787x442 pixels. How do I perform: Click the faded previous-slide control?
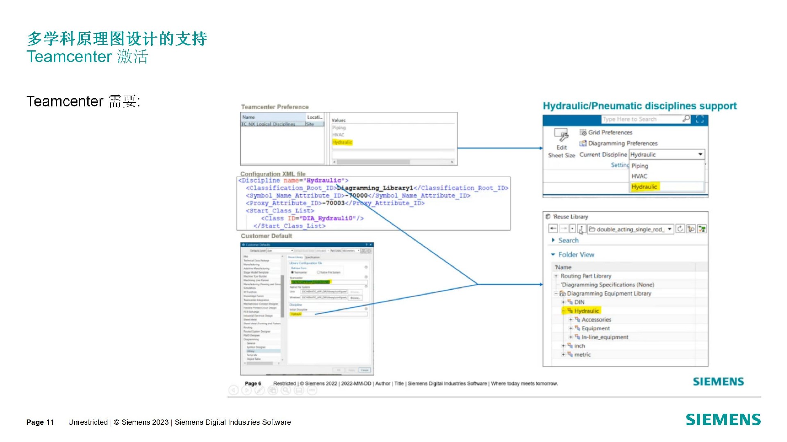click(233, 390)
